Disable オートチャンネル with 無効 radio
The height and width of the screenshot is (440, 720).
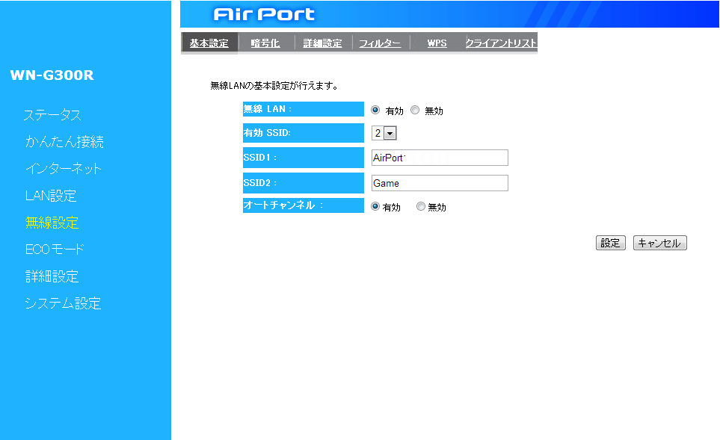coord(420,207)
